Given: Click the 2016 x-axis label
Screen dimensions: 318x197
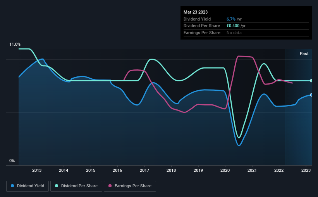Looking at the screenshot, I should [117, 170].
